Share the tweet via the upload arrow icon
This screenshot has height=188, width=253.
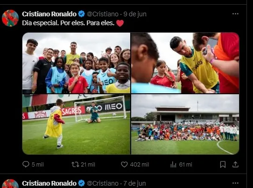tap(235, 165)
